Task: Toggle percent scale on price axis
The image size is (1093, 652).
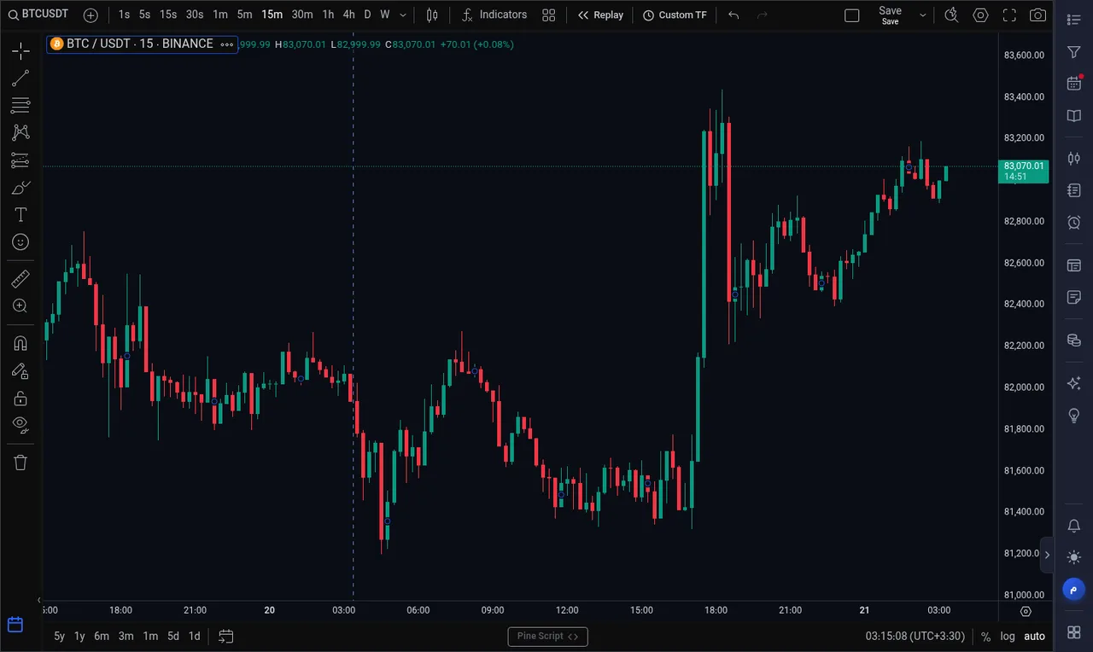Action: click(985, 637)
